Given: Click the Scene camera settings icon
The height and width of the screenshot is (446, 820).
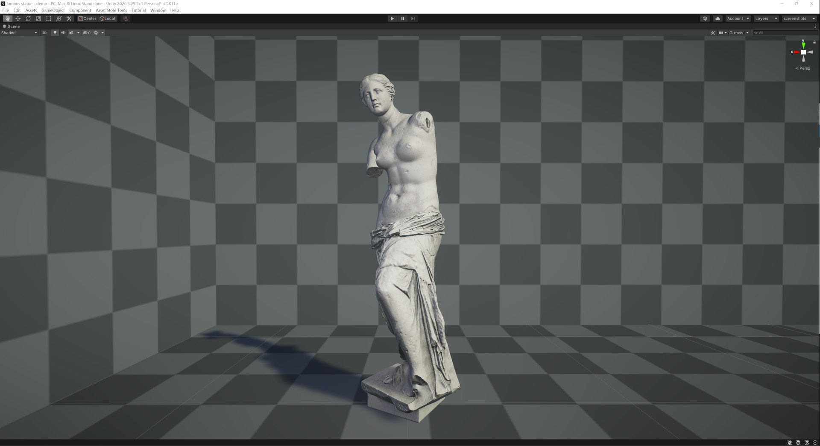Looking at the screenshot, I should click(721, 33).
